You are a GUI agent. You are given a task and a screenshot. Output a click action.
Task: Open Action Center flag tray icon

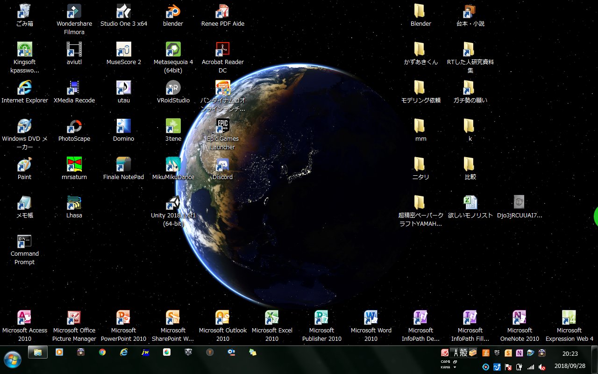point(508,367)
